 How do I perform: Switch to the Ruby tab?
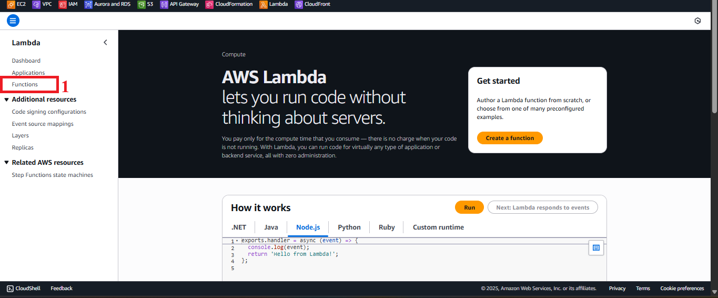pos(387,227)
